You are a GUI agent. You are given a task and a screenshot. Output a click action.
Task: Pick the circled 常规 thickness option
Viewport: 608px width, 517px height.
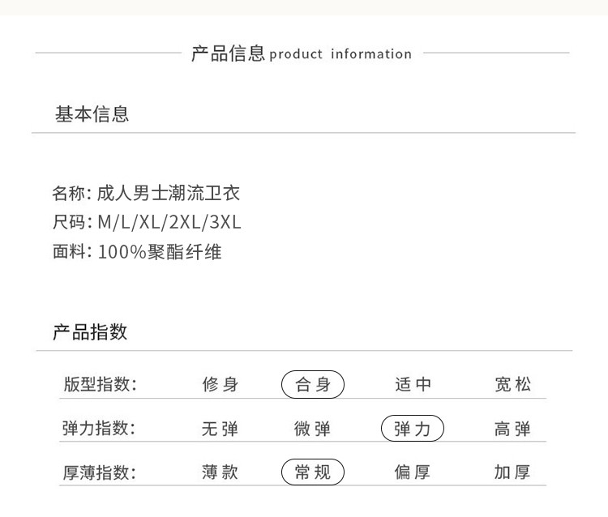(313, 472)
